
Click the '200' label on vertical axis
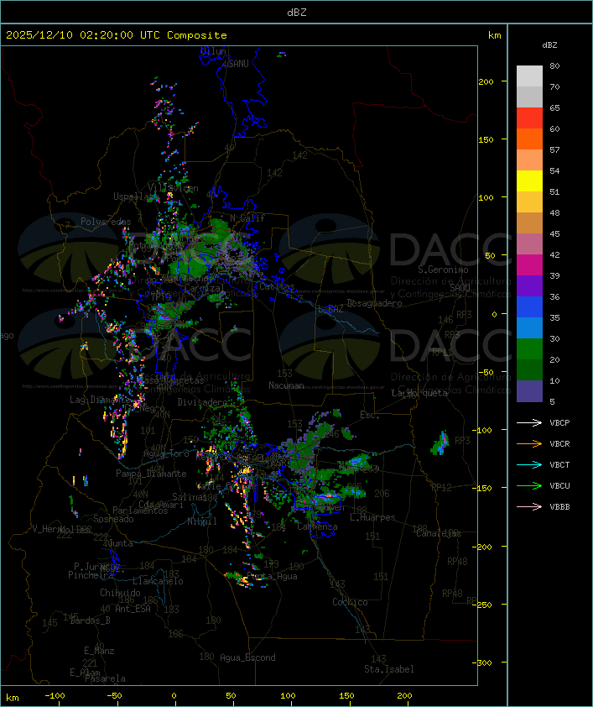486,81
